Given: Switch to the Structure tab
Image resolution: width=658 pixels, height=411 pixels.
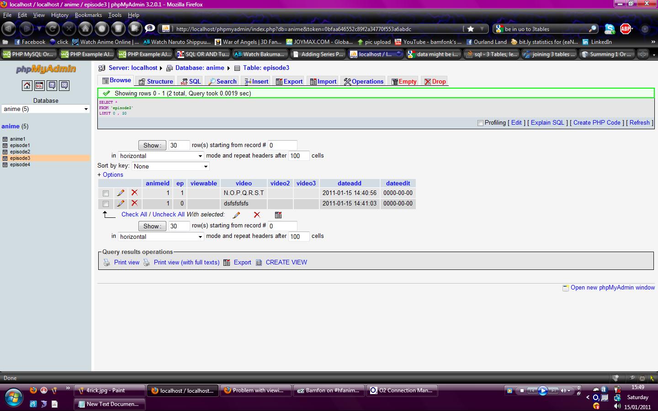Looking at the screenshot, I should pyautogui.click(x=156, y=81).
